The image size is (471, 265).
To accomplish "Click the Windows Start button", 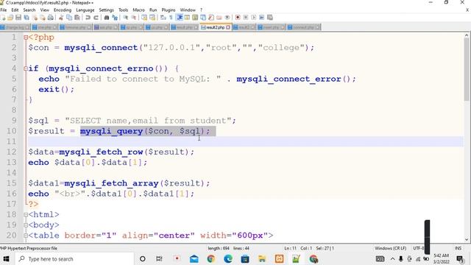I will 6,259.
